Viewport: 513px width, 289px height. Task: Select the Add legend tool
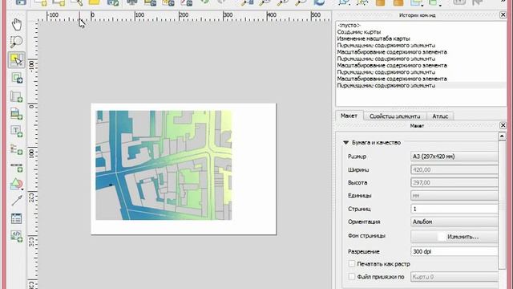click(x=16, y=149)
